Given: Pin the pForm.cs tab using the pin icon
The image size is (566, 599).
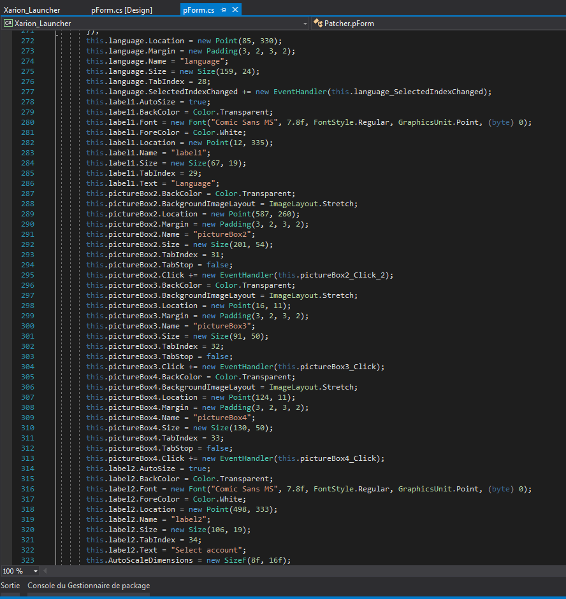Looking at the screenshot, I should [x=223, y=10].
